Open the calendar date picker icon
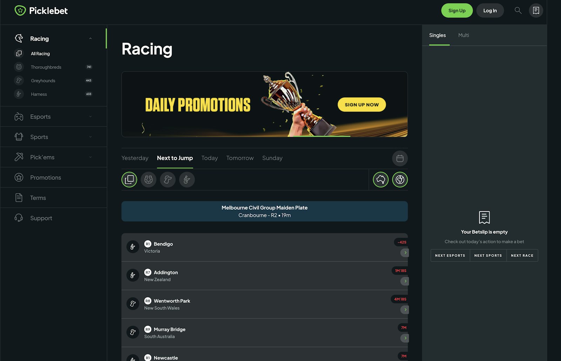The height and width of the screenshot is (361, 561). [x=400, y=158]
